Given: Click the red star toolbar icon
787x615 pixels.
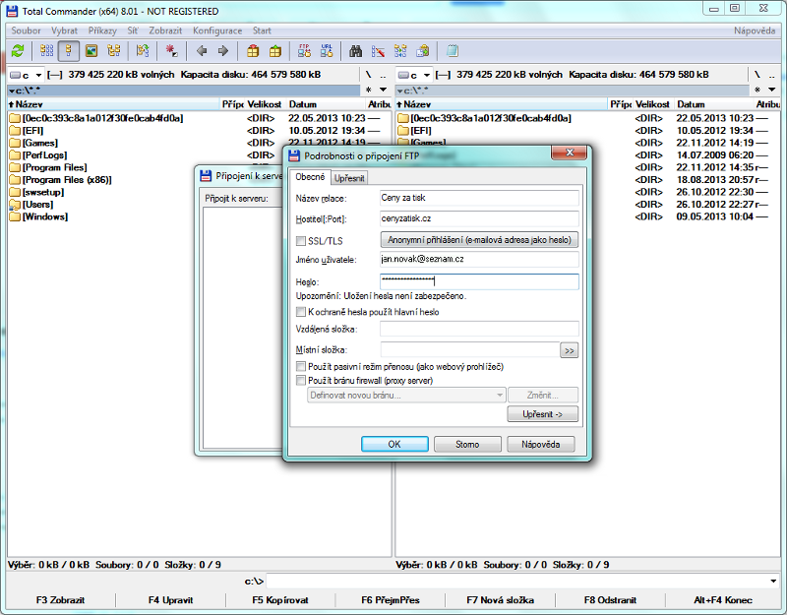Looking at the screenshot, I should (171, 51).
